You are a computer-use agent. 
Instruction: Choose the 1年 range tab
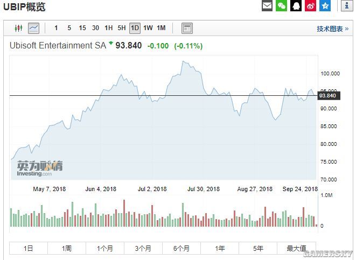pos(220,248)
